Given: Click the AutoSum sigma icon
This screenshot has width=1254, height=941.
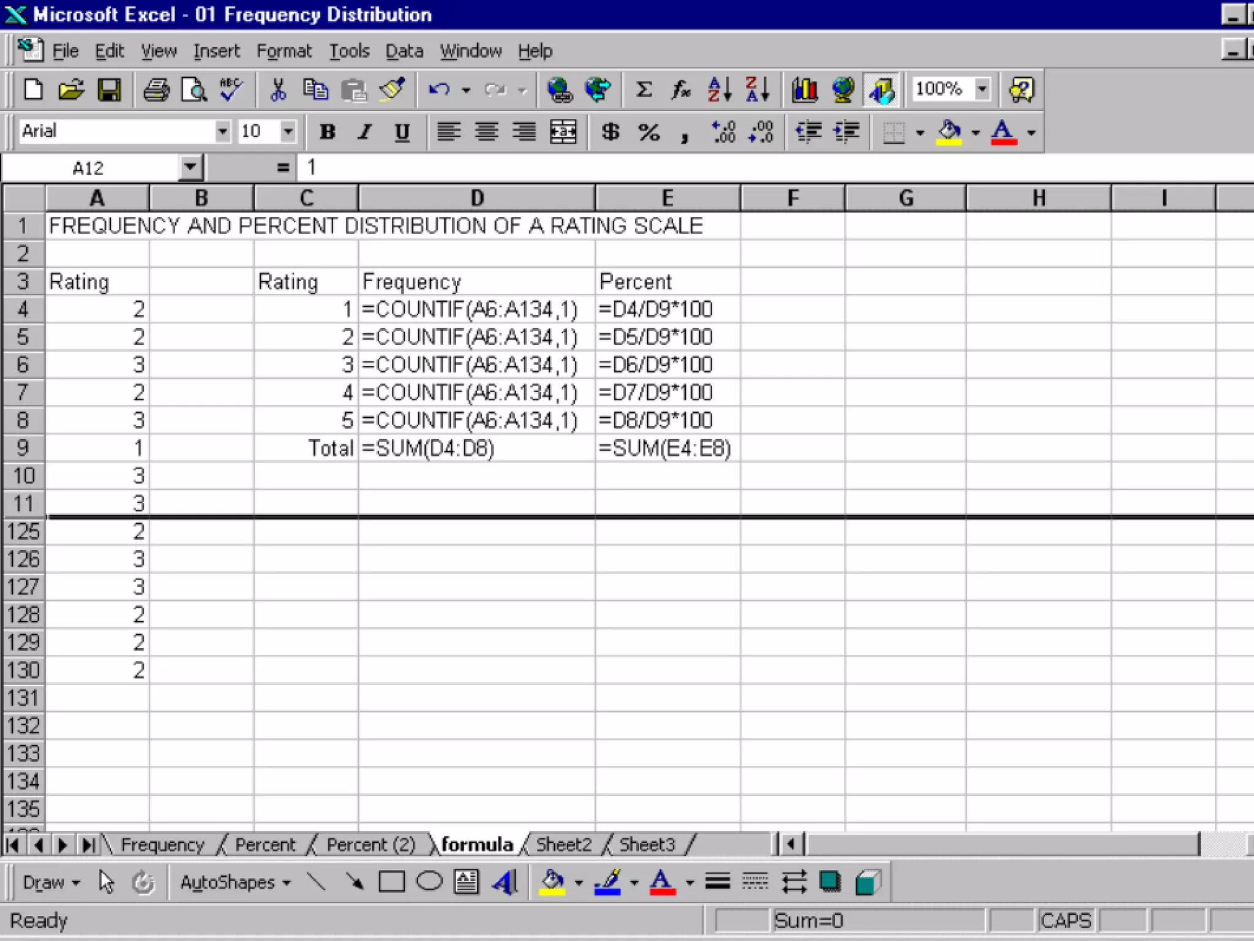Looking at the screenshot, I should [644, 90].
